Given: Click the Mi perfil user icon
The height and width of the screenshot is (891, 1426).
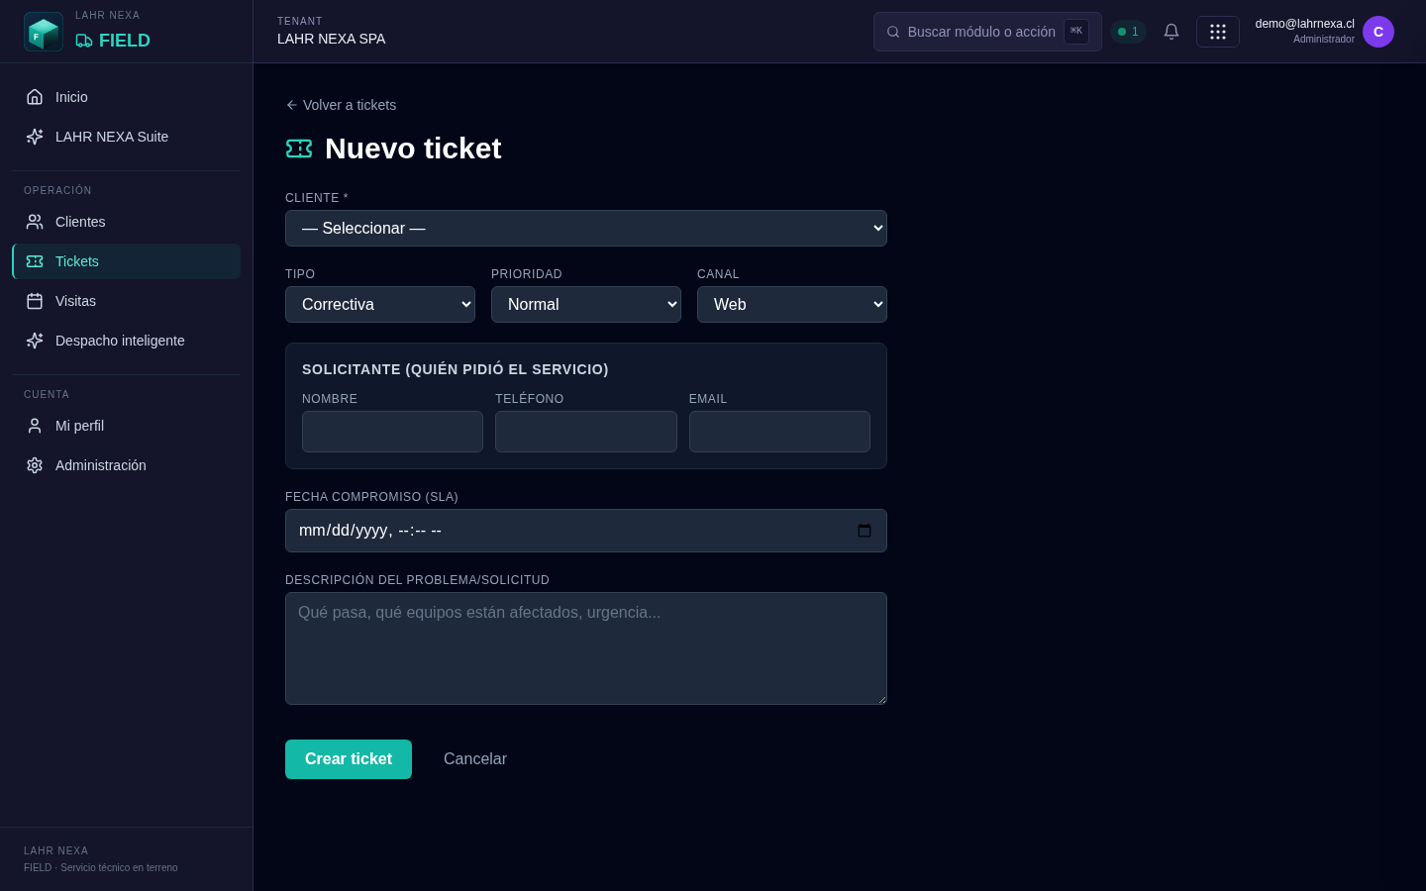Looking at the screenshot, I should pyautogui.click(x=35, y=426).
